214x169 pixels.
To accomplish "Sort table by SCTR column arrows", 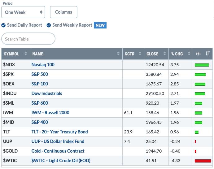I will click(140, 54).
